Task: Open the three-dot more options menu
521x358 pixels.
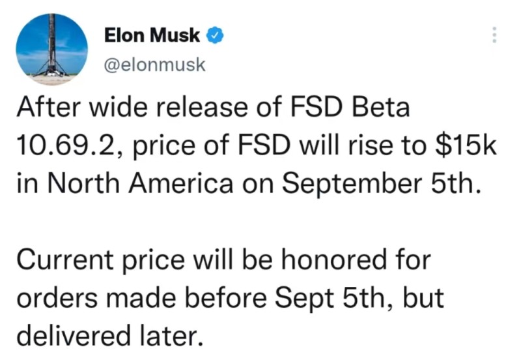Action: click(494, 35)
